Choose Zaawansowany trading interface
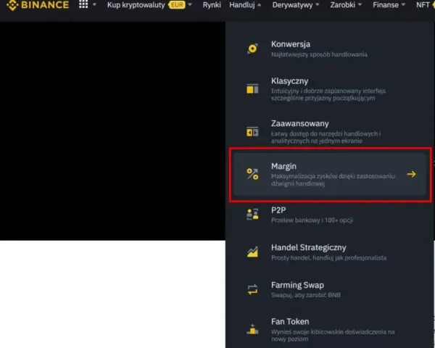 tap(330, 132)
